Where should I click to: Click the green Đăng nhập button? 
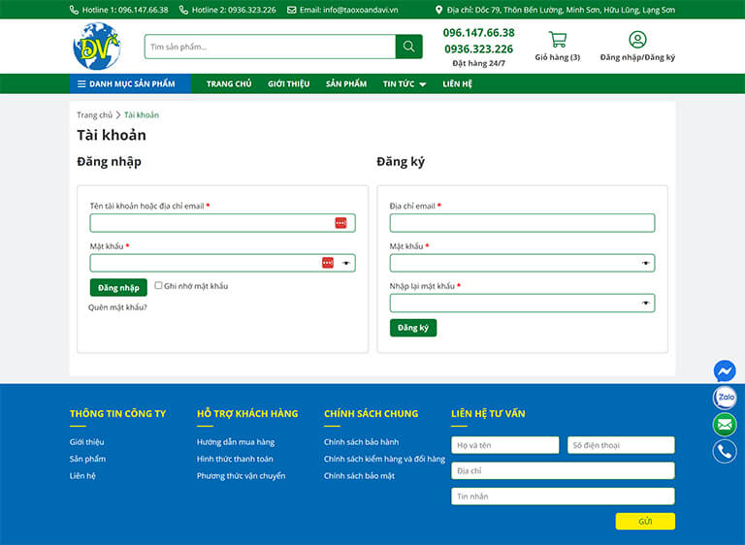coord(118,287)
